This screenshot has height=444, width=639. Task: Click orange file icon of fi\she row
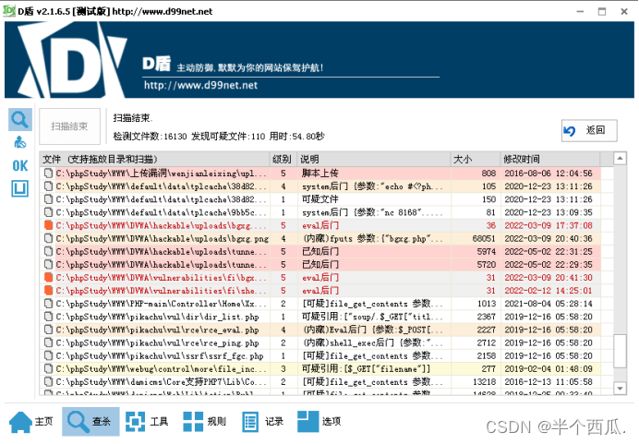tap(49, 291)
